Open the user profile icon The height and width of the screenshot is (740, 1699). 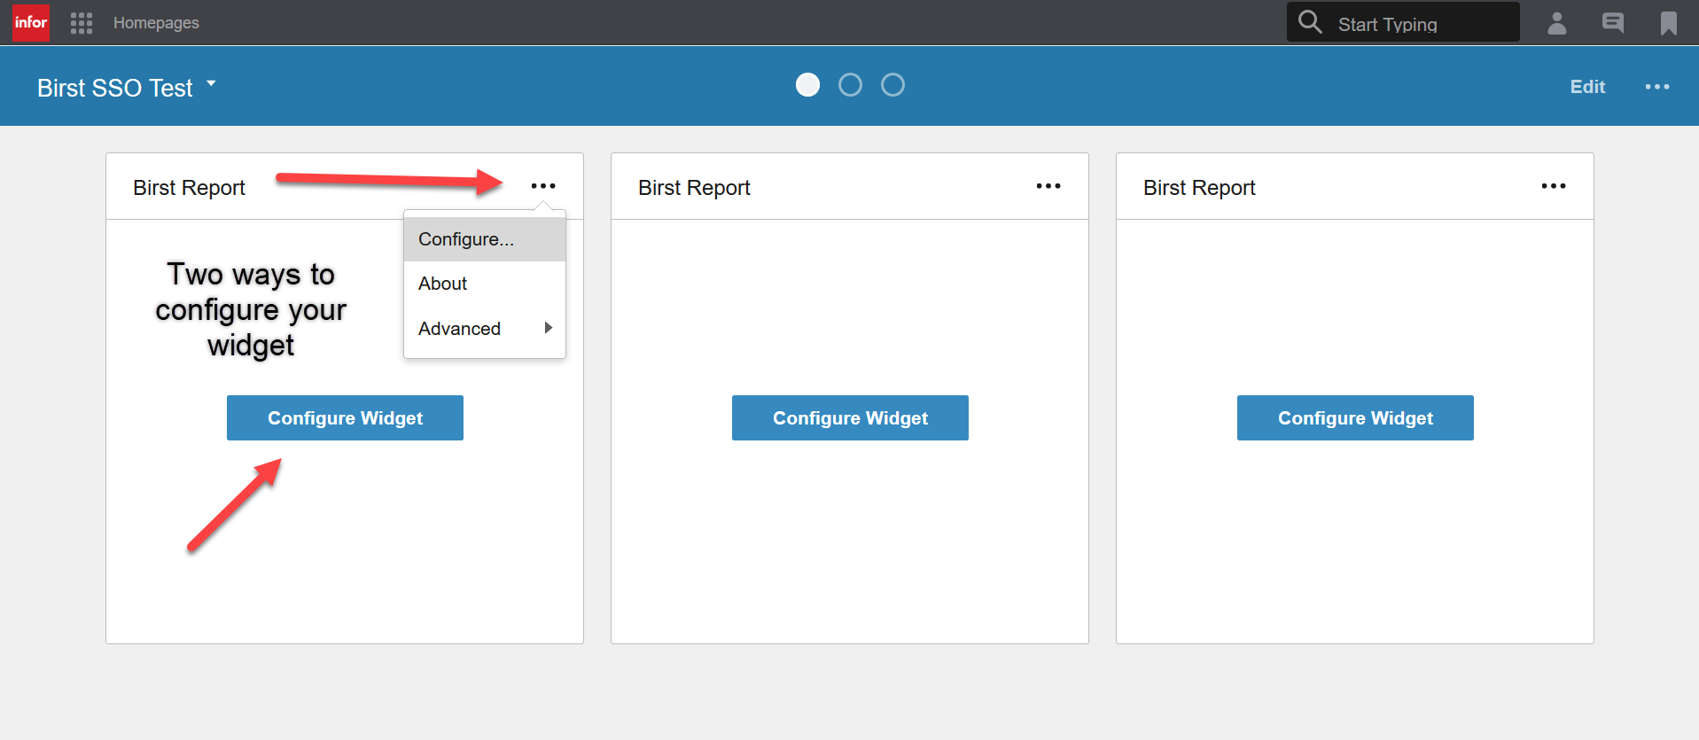(x=1557, y=23)
